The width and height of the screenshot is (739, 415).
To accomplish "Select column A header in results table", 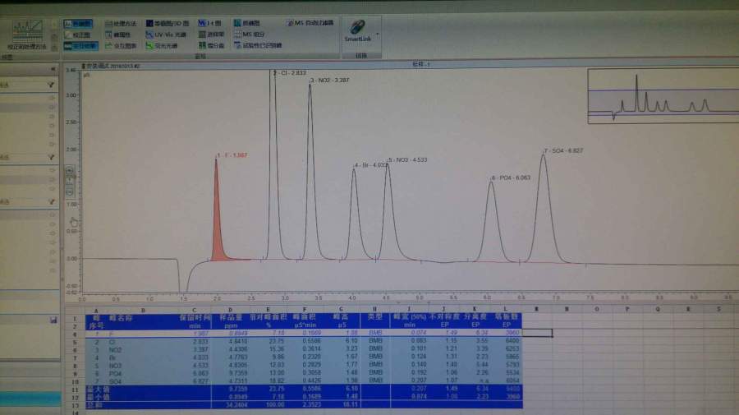I will tap(97, 311).
